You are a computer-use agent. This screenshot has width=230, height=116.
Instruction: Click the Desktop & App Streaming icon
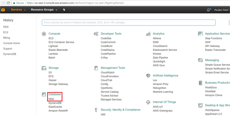pyautogui.click(x=200, y=105)
